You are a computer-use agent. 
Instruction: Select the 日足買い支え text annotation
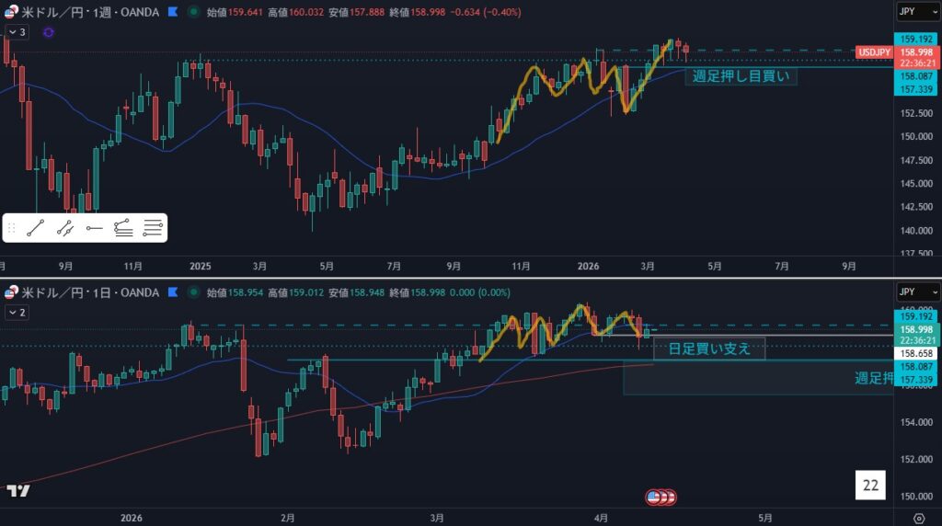(x=708, y=349)
